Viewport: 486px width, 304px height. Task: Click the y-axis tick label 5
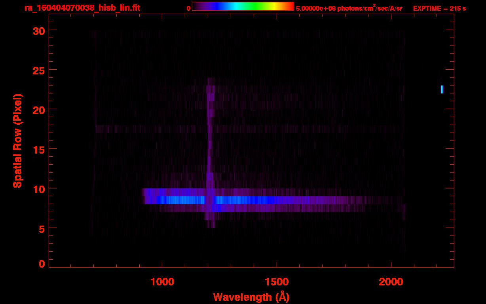point(42,228)
